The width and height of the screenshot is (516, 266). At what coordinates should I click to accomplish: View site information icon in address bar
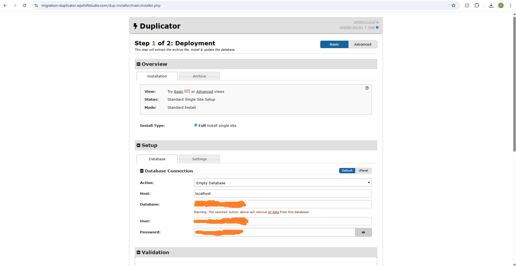coord(36,5)
